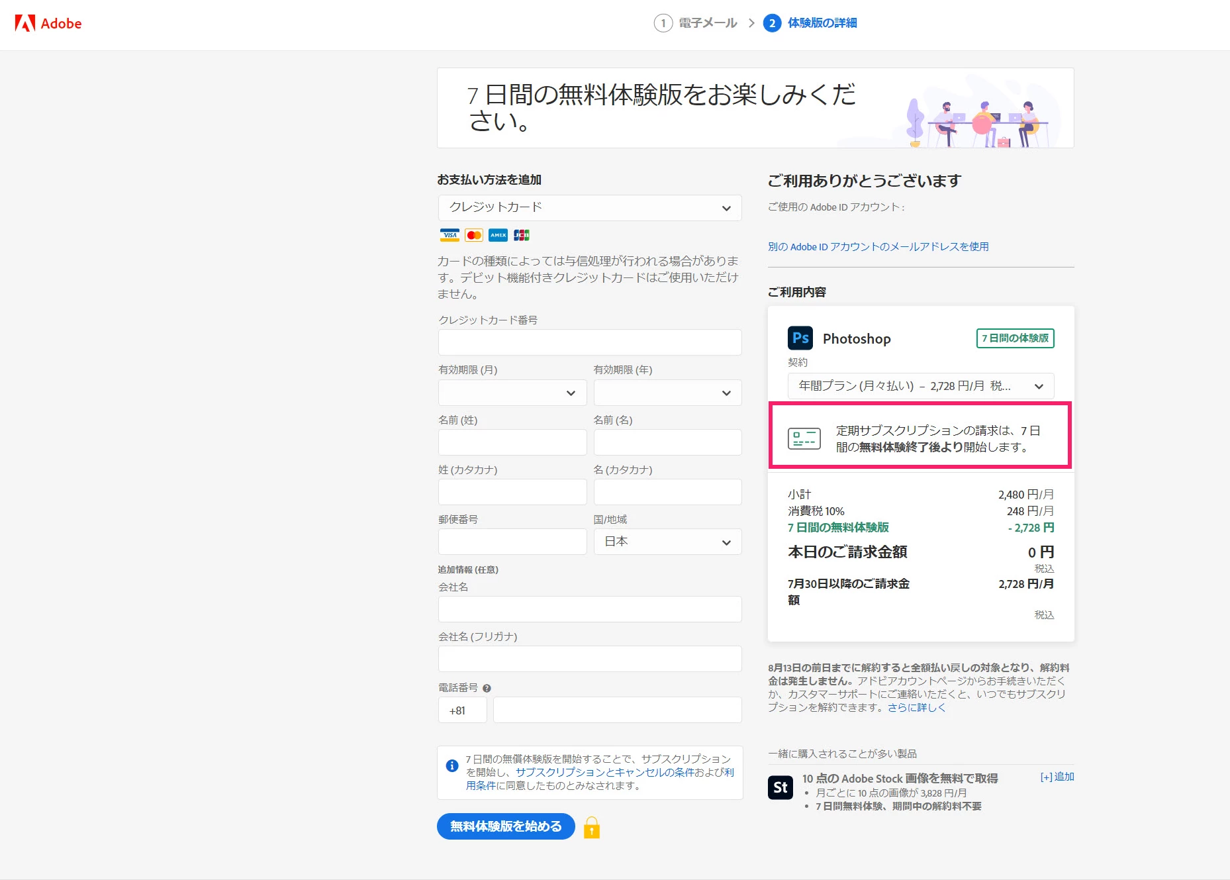1230x880 pixels.
Task: Expand the 年間プラン contract plan dropdown
Action: point(921,386)
